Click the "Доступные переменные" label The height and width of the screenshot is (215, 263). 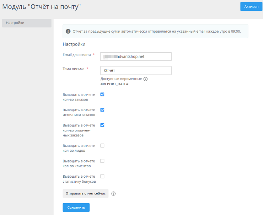click(121, 79)
